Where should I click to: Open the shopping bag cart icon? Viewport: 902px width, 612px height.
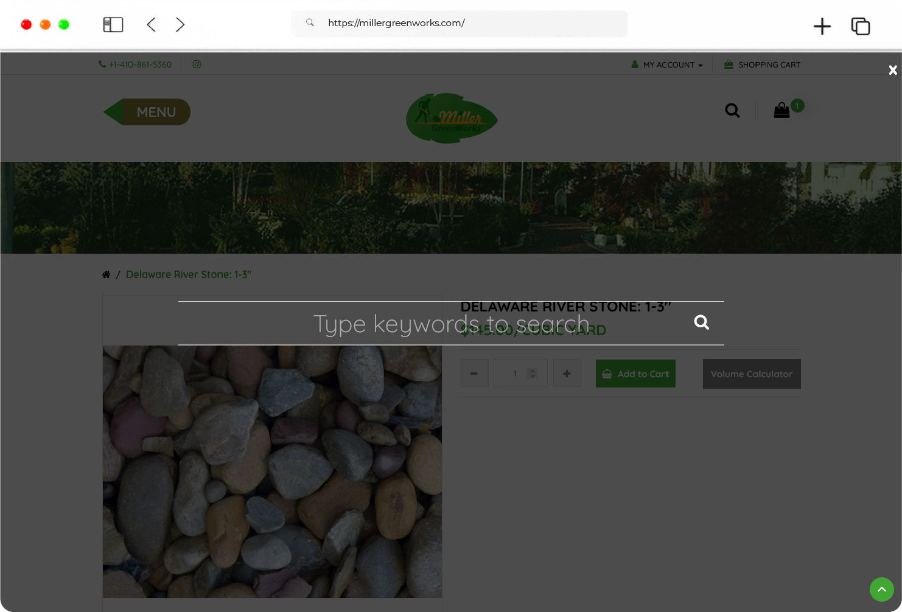(781, 110)
